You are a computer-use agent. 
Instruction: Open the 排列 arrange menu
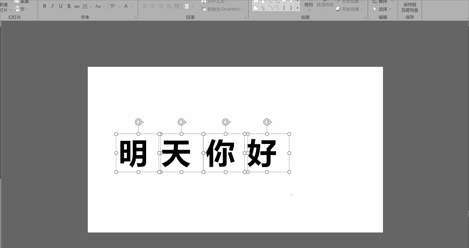pyautogui.click(x=308, y=5)
